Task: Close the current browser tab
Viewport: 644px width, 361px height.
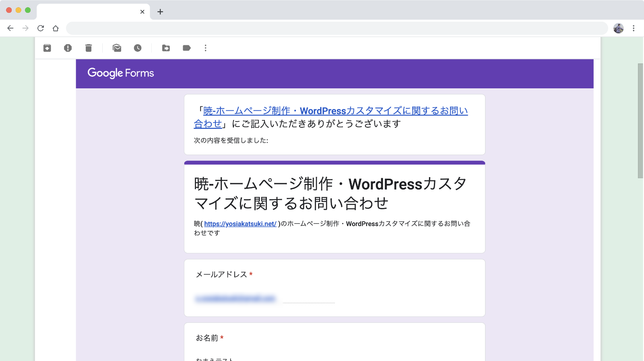Action: (142, 12)
